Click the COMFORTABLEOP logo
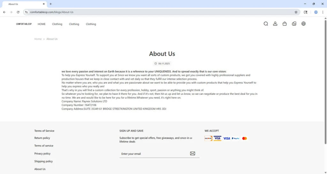327x174 pixels. point(24,24)
